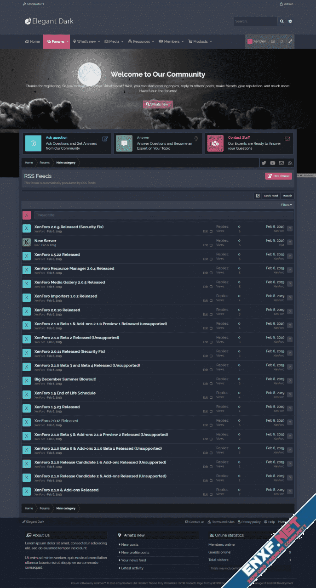
Task: Check moderation box for XenForo Media Gallery 2.0.5
Action: tap(211, 287)
